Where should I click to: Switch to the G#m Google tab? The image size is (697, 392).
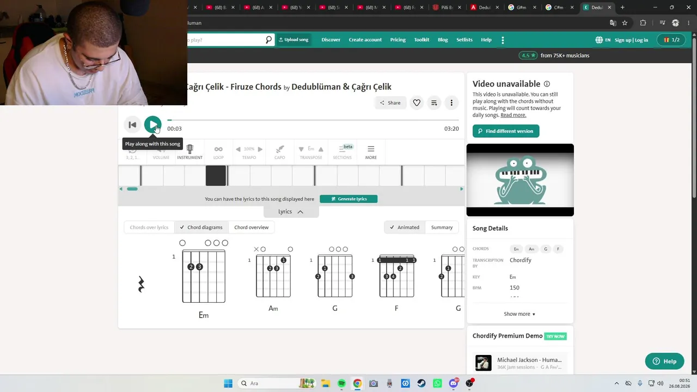click(x=521, y=7)
